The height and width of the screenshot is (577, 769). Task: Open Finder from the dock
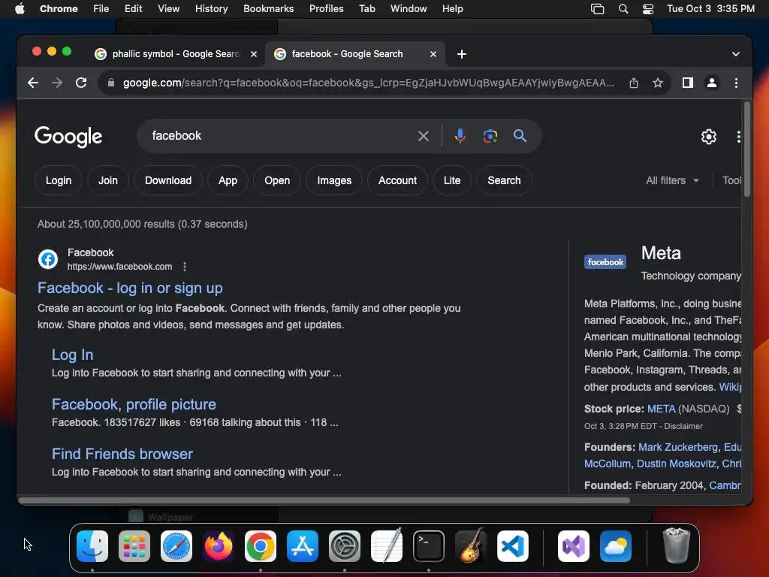tap(92, 546)
